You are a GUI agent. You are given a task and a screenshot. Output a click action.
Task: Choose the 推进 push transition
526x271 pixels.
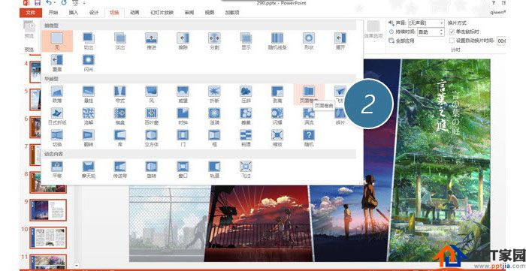151,41
